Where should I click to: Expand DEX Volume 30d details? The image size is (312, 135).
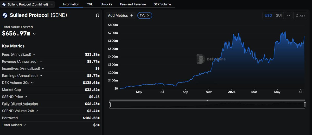pyautogui.click(x=33, y=82)
